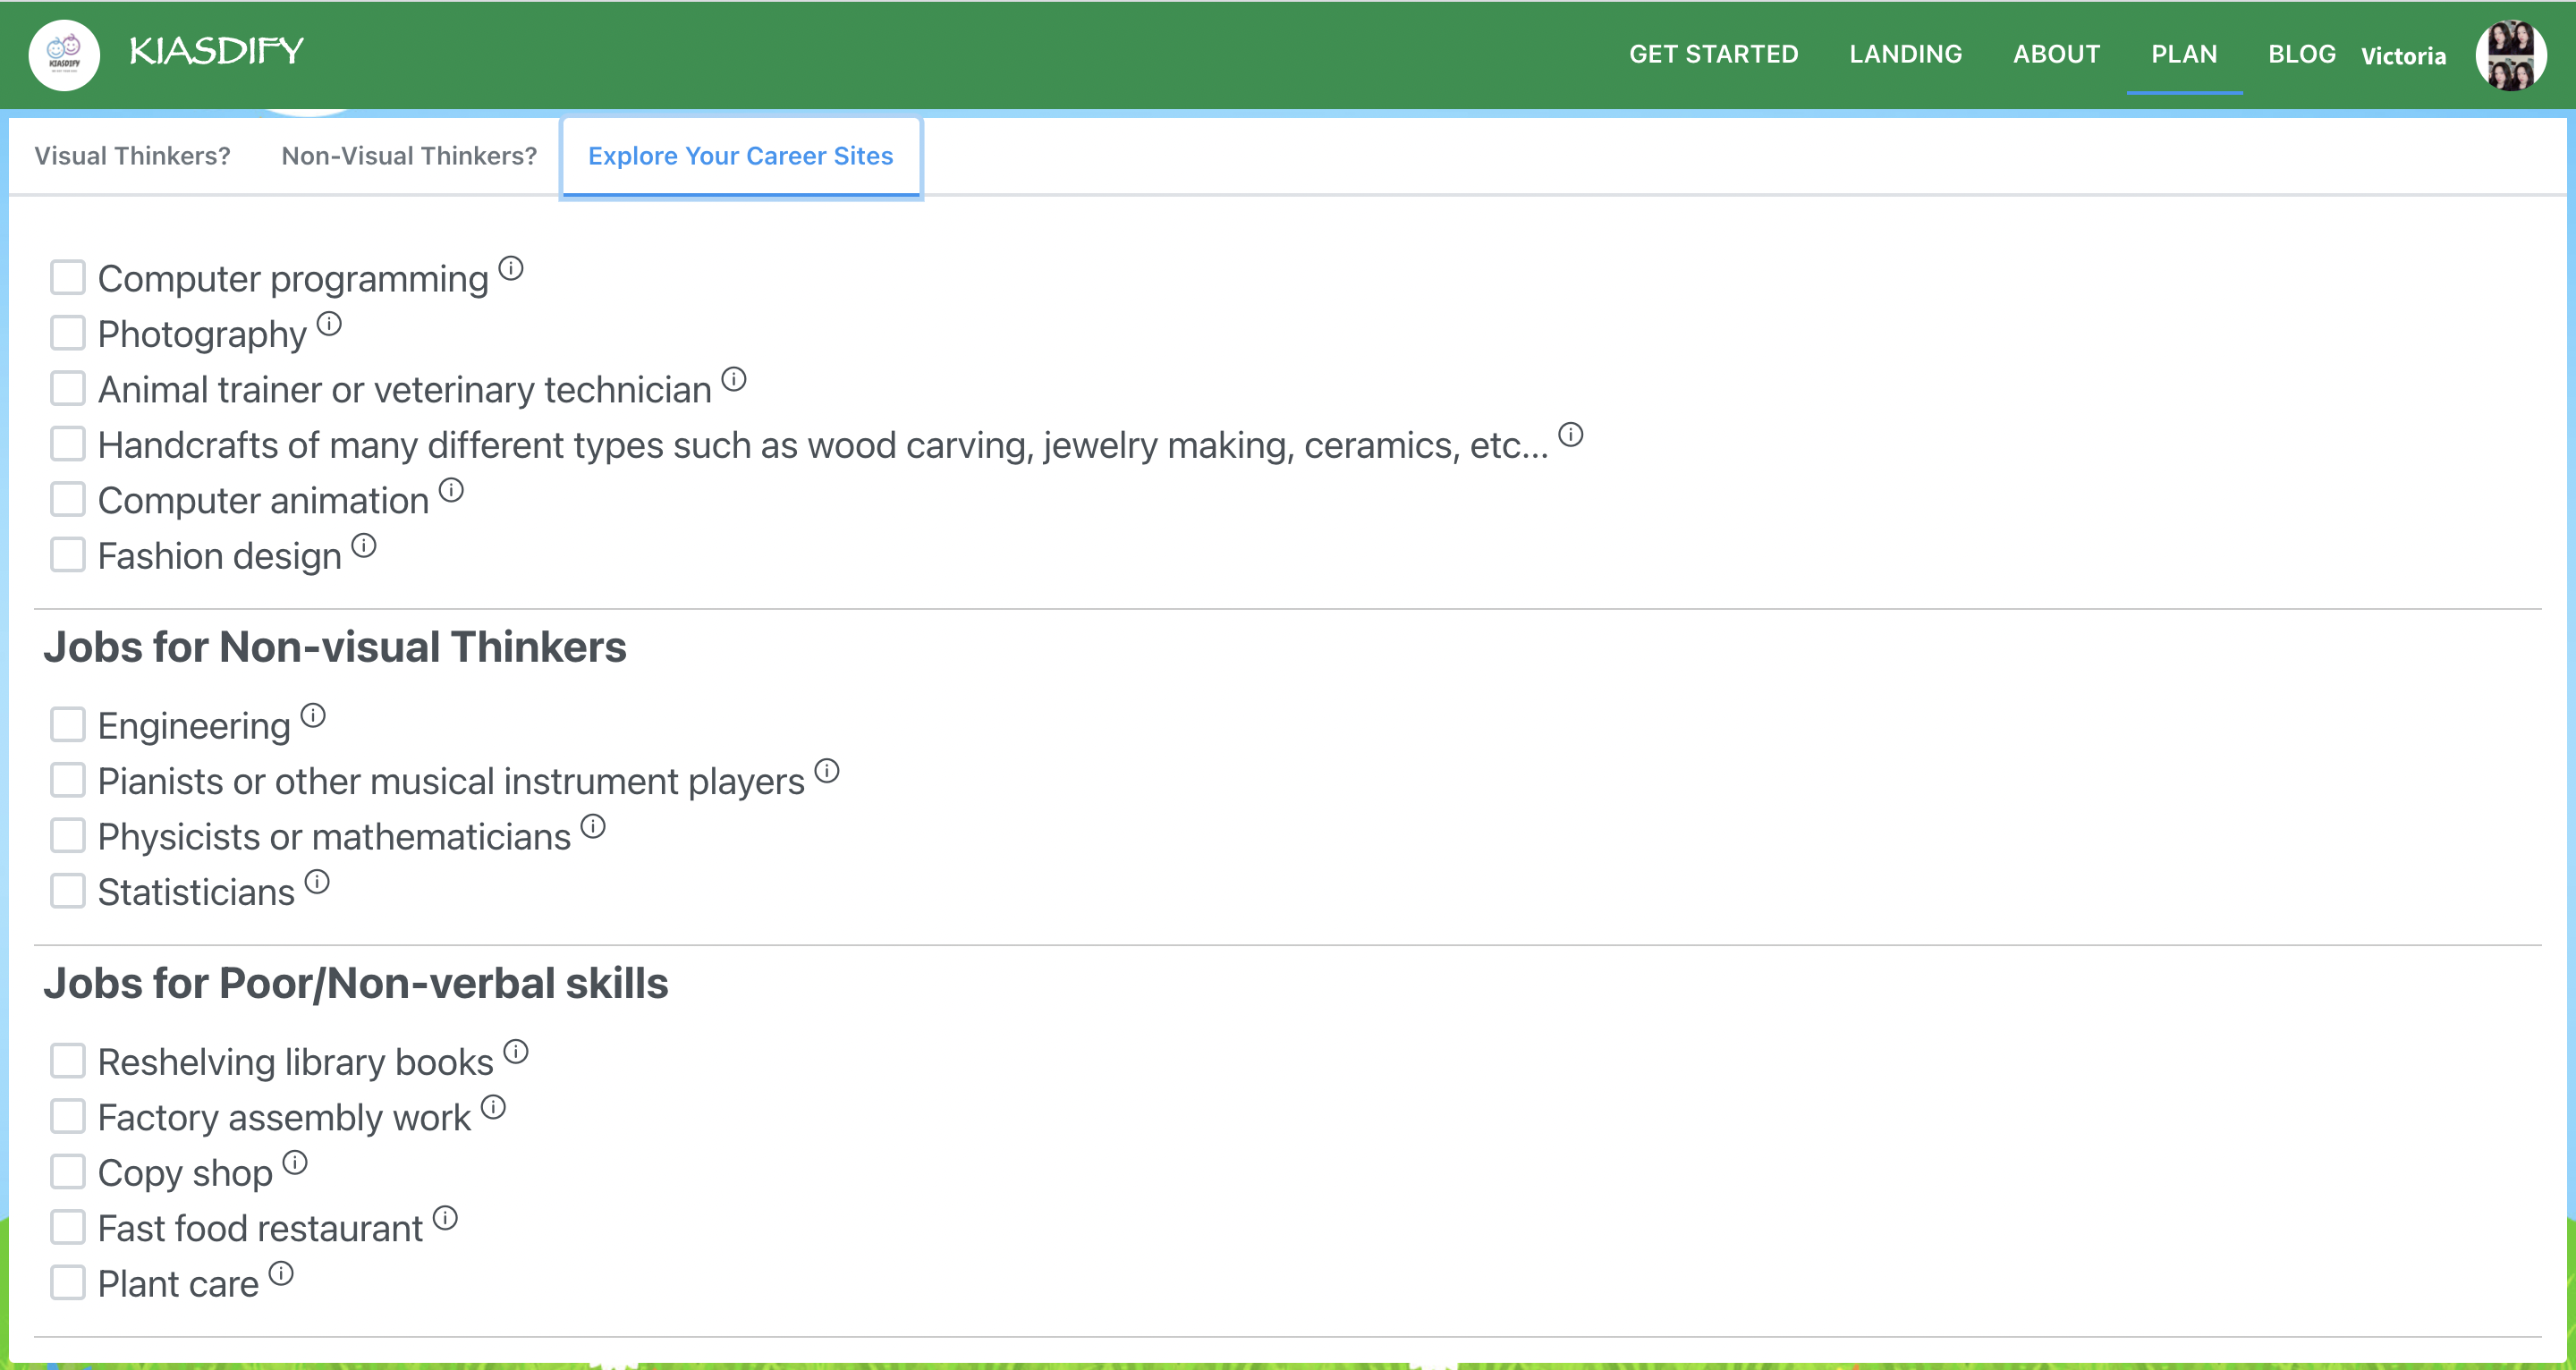Open the BLOG navigation link
Viewport: 2576px width, 1370px height.
pyautogui.click(x=2301, y=54)
